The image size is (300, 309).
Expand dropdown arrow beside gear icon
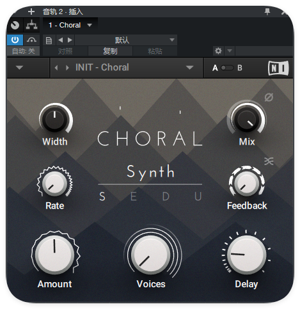coord(230,51)
